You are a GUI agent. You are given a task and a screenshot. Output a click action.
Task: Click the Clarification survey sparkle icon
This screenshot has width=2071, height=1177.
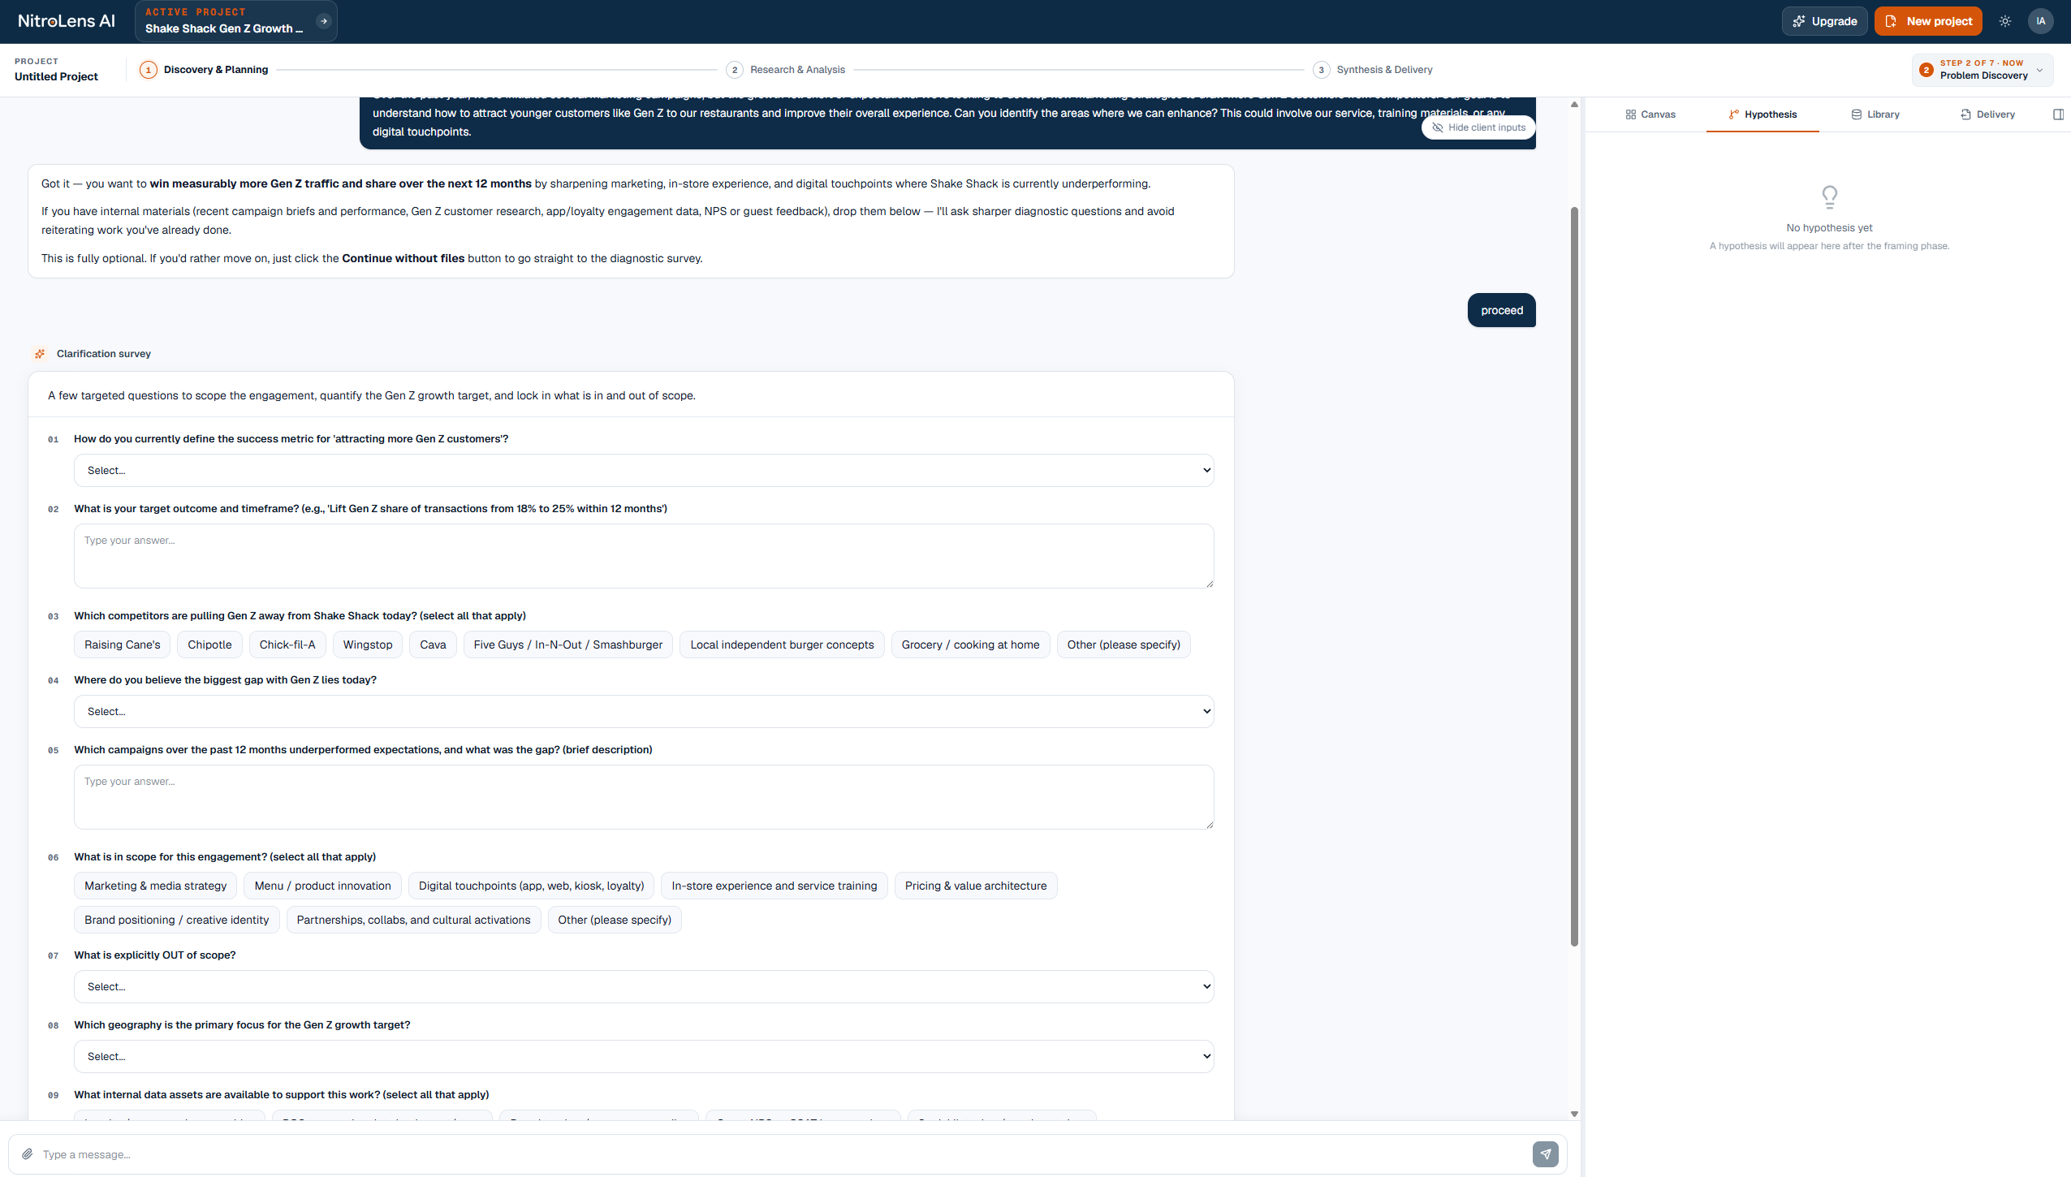[x=39, y=354]
